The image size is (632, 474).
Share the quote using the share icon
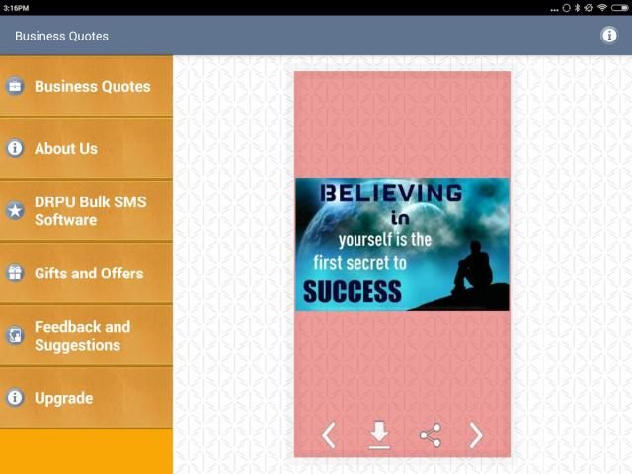(430, 434)
